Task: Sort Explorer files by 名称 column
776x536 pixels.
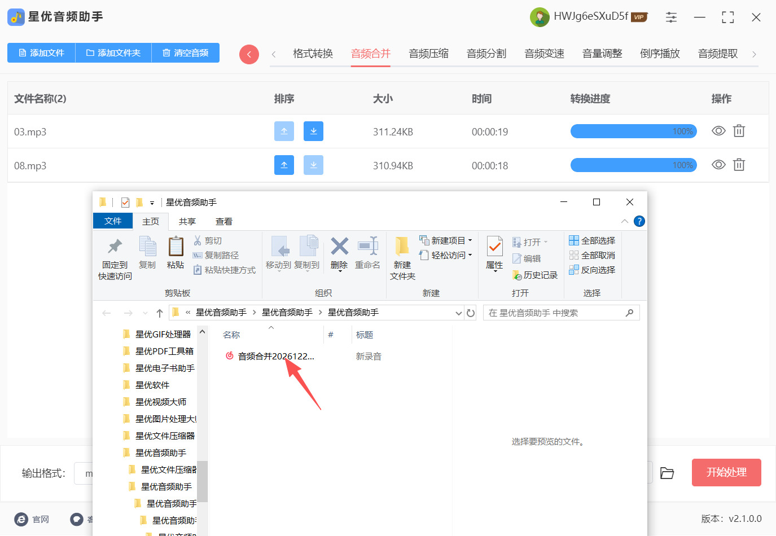Action: point(231,335)
